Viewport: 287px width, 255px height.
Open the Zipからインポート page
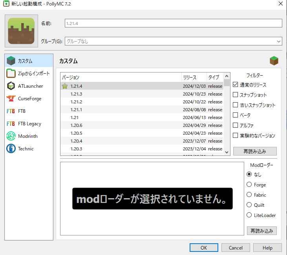click(29, 73)
